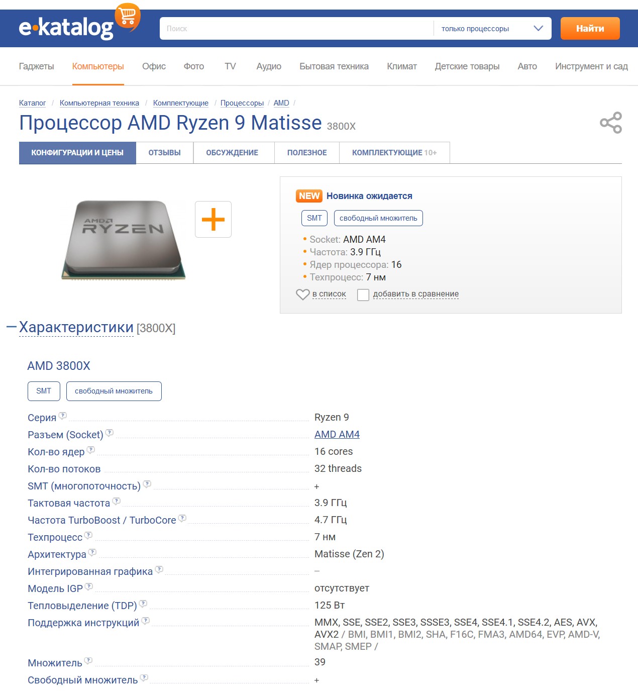The height and width of the screenshot is (691, 638).
Task: Open help icon next to SMT (многопоточность)
Action: pyautogui.click(x=147, y=484)
